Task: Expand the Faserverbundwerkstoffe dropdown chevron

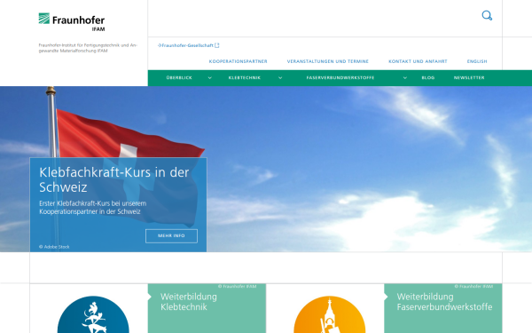Action: click(x=405, y=78)
